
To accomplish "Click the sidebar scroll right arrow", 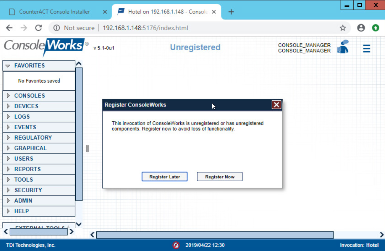I will 71,231.
